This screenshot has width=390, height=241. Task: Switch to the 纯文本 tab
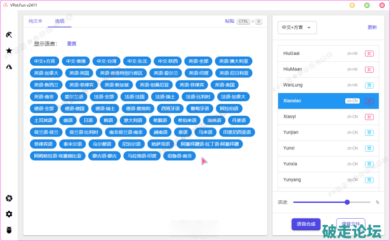36,21
